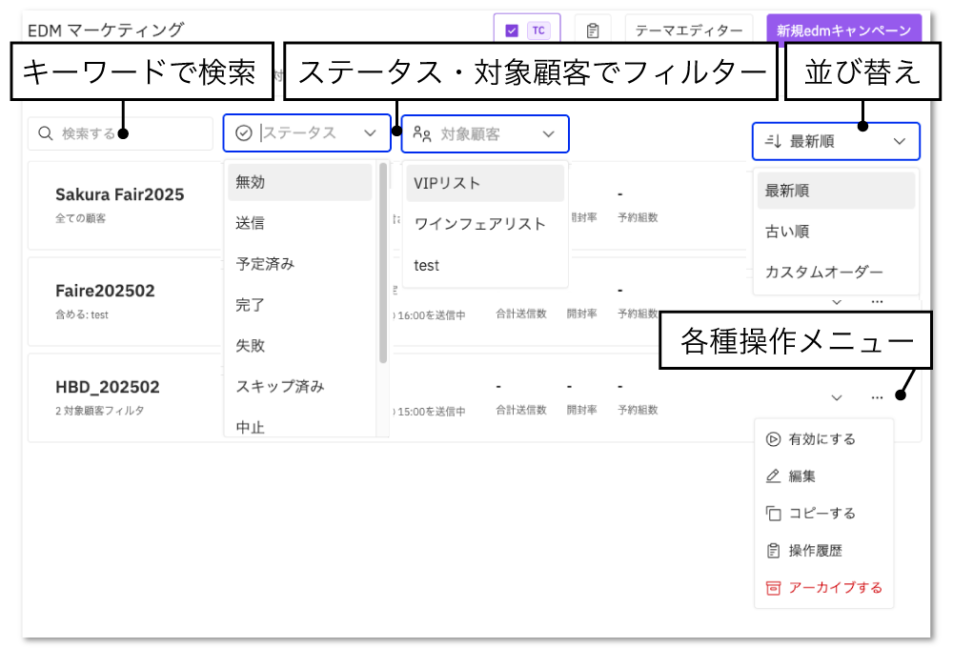Click the play circle icon beside 有効にする
Image resolution: width=953 pixels, height=648 pixels.
click(x=773, y=439)
